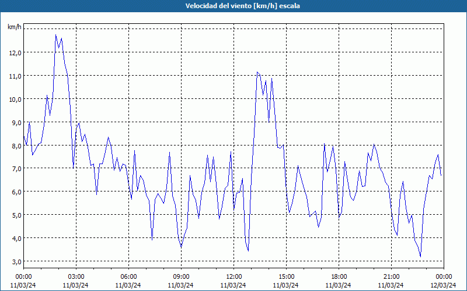Select the '12,0' y-axis value
The width and height of the screenshot is (467, 291).
[x=15, y=53]
